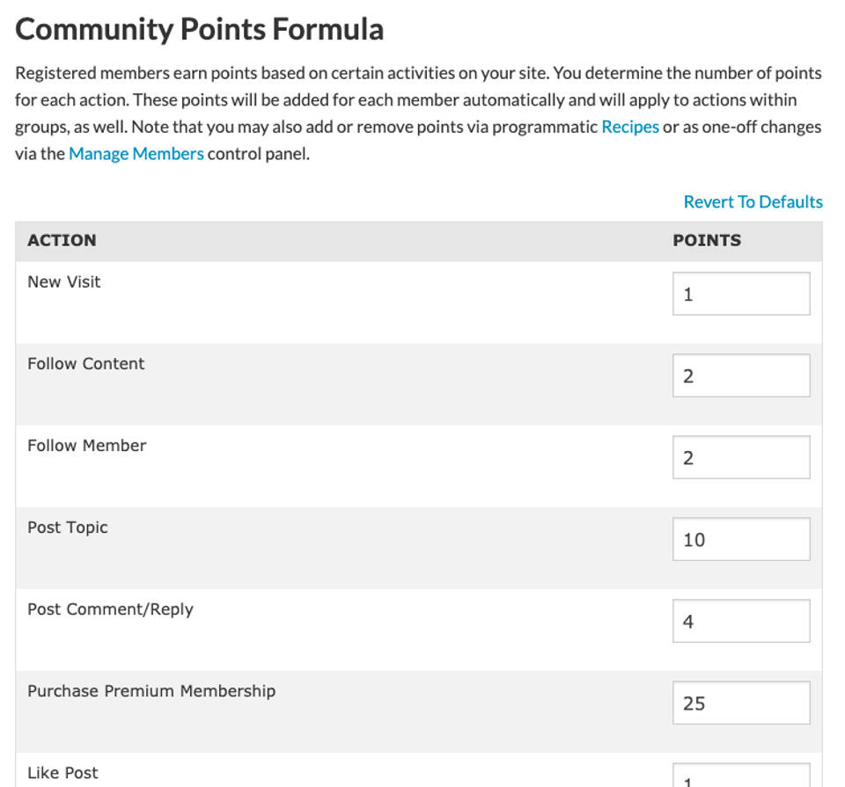Screen dimensions: 845x787
Task: Click the Purchase Premium Membership label
Action: click(151, 691)
